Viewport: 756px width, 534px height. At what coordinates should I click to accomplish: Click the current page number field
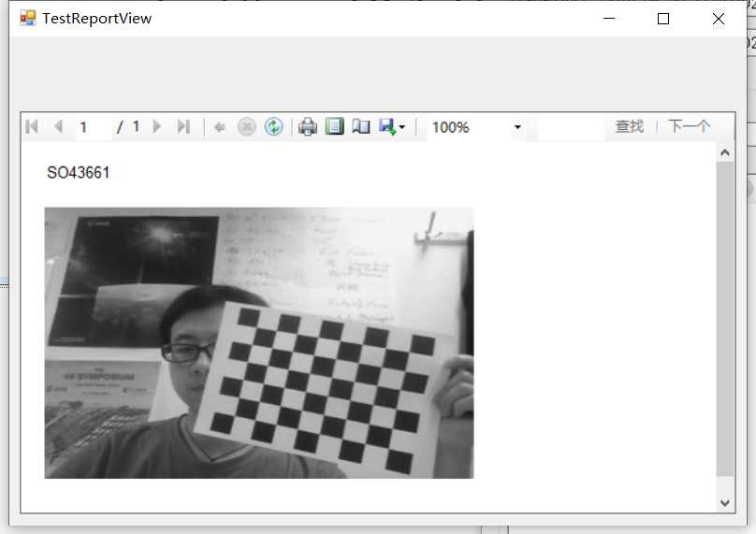[94, 127]
